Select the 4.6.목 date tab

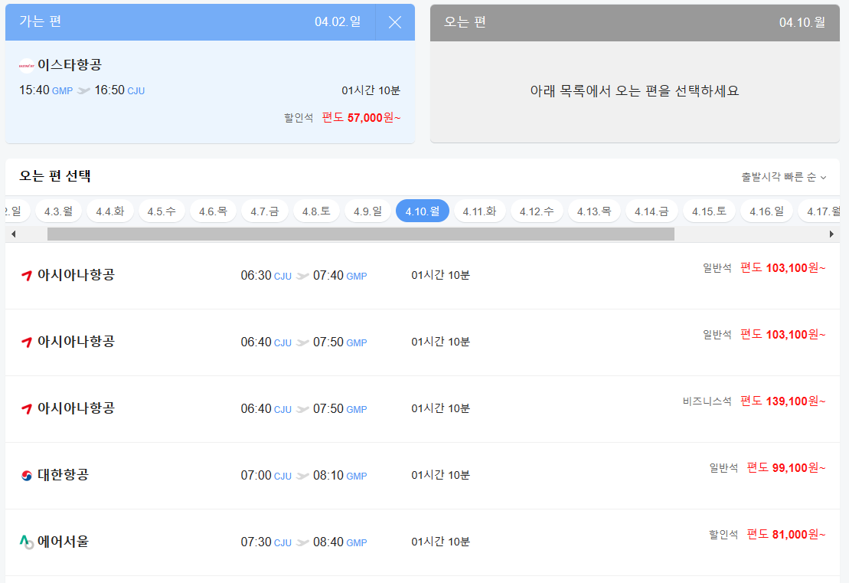(x=213, y=211)
